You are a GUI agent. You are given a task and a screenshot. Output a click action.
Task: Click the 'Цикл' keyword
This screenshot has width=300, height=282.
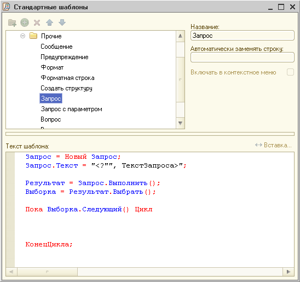[x=143, y=209]
